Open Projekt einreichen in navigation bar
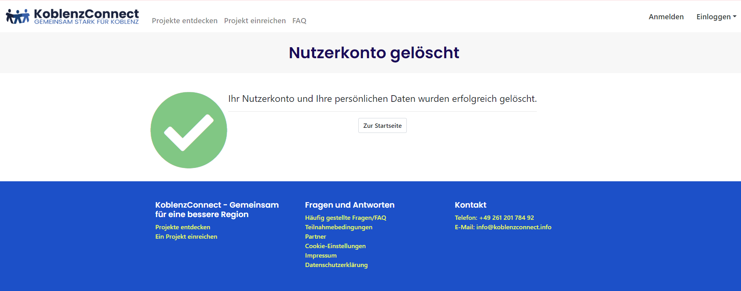This screenshot has height=291, width=741. (255, 21)
